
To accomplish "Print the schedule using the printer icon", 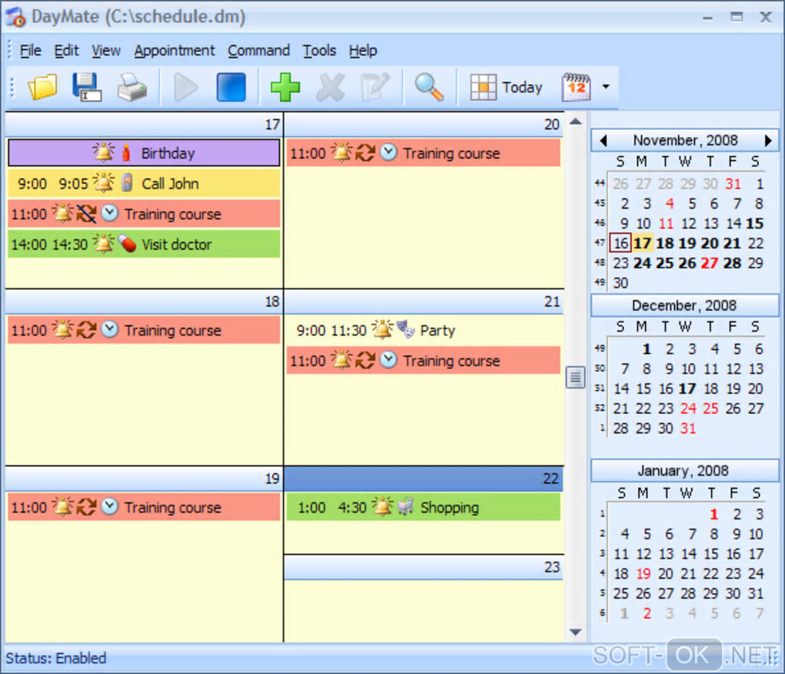I will 132,87.
